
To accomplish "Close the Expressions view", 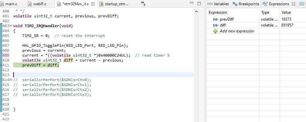I will pyautogui.click(x=293, y=4).
